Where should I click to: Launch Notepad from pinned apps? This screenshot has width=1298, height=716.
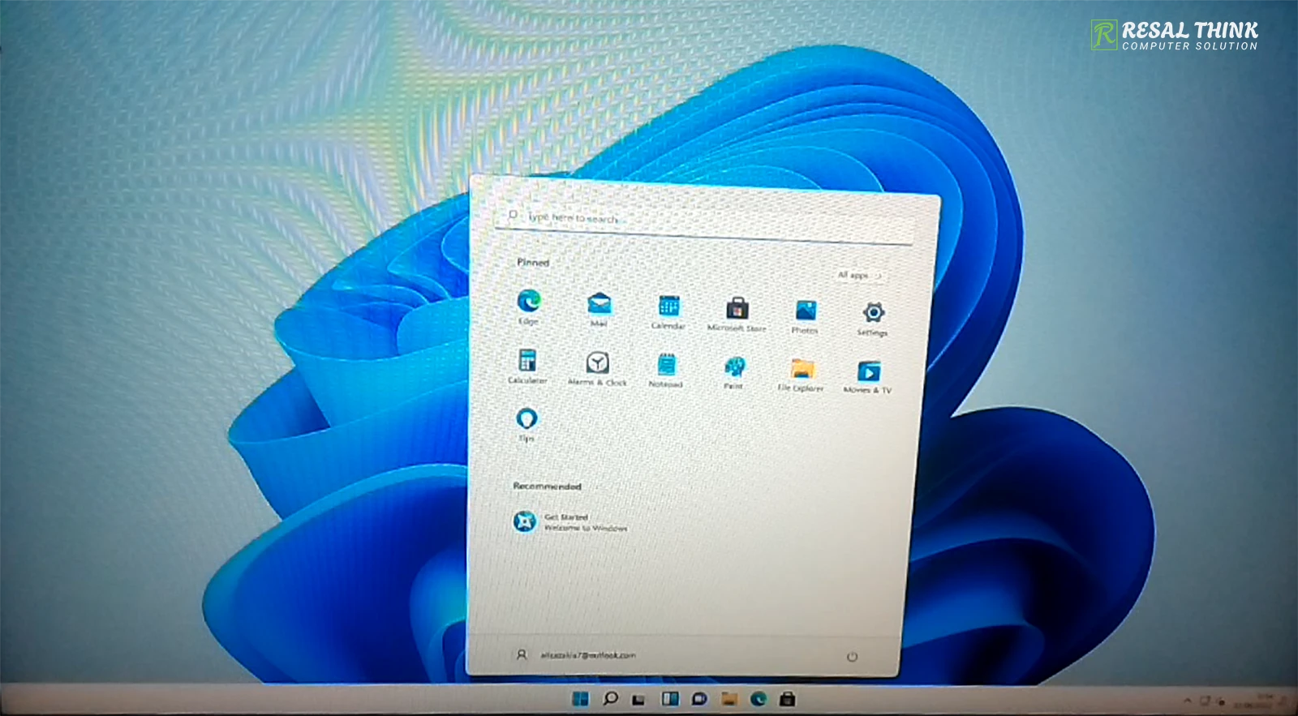666,371
